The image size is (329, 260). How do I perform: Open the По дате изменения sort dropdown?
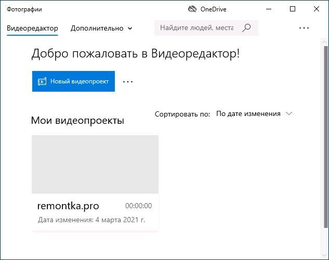[254, 114]
